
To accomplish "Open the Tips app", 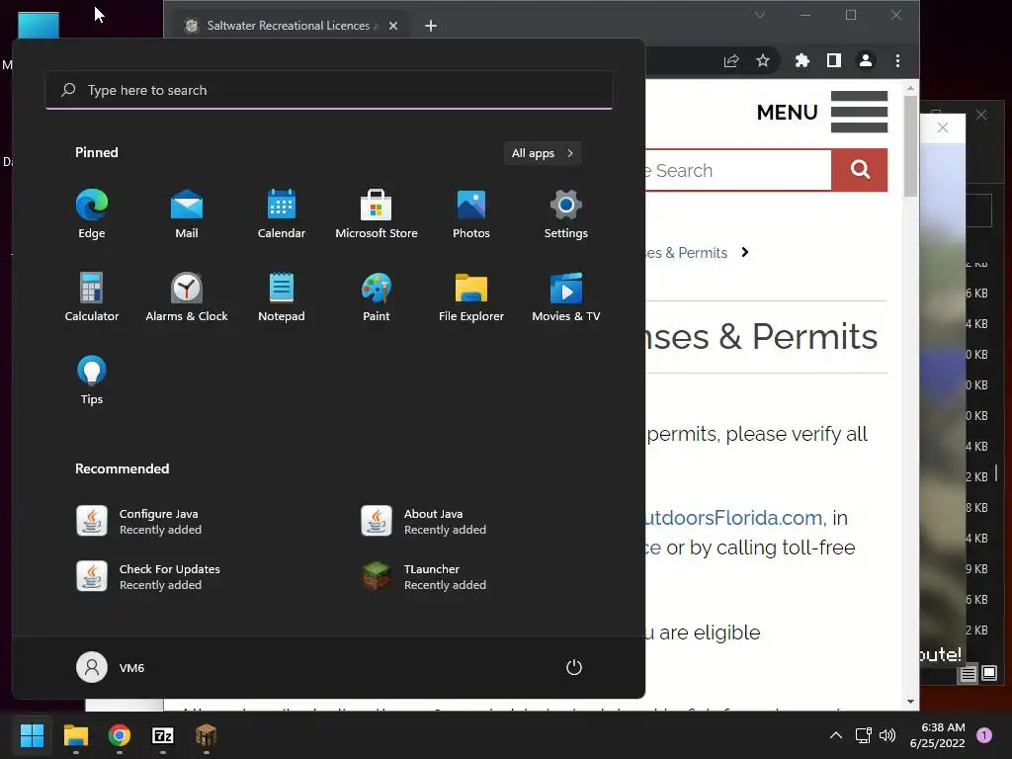I will pos(92,380).
